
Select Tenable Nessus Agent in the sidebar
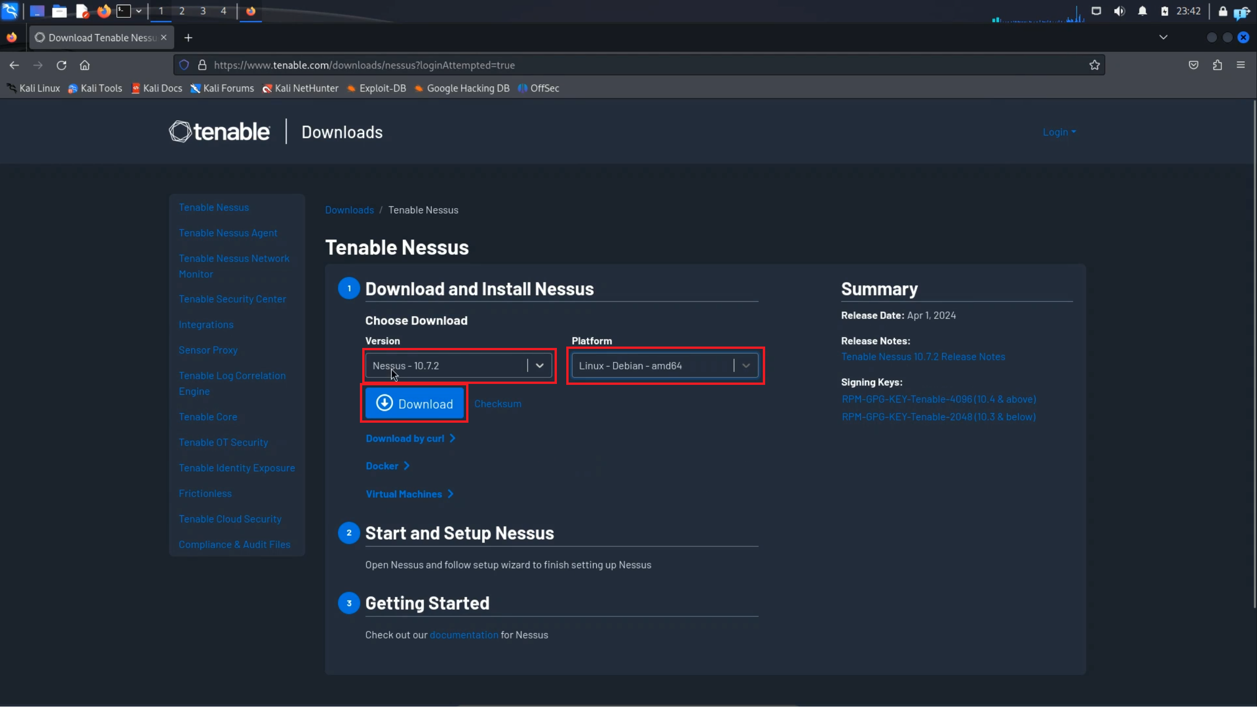[x=228, y=233]
